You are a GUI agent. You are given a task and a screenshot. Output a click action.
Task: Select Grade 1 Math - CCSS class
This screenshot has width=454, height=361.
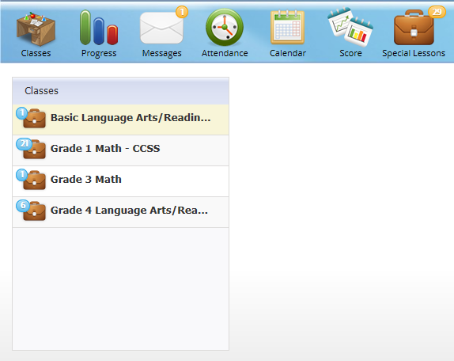[x=121, y=150]
